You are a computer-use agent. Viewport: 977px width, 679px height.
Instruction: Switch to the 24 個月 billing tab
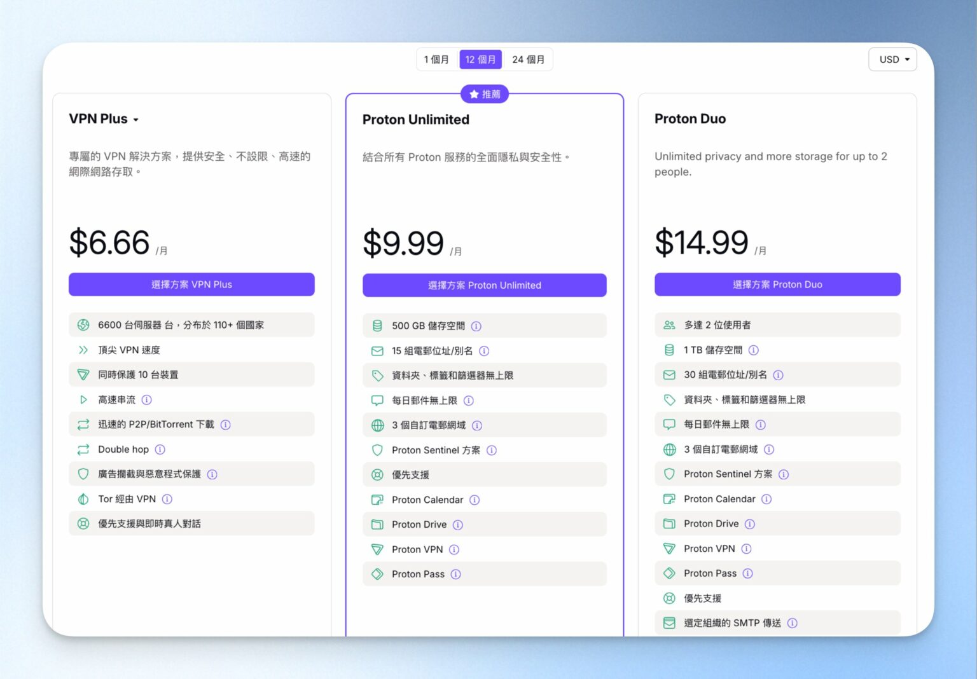[529, 59]
